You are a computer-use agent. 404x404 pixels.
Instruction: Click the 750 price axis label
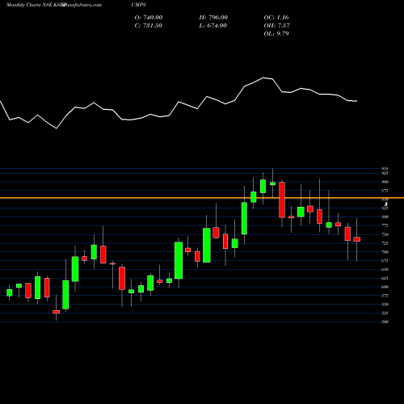(385, 234)
